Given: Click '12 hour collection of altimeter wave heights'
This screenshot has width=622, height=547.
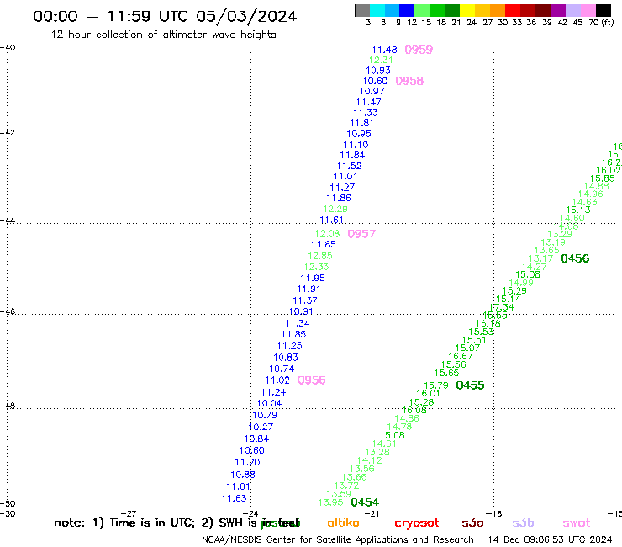Looking at the screenshot, I should pos(163,35).
